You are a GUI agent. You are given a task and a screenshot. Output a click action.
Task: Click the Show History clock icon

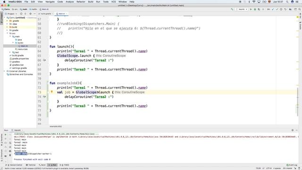click(x=281, y=9)
